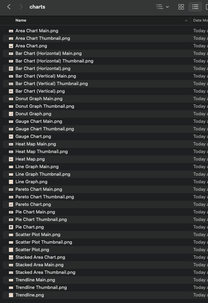208x303 pixels.
Task: Click icon of Heat Map Main.png
Action: (11, 144)
